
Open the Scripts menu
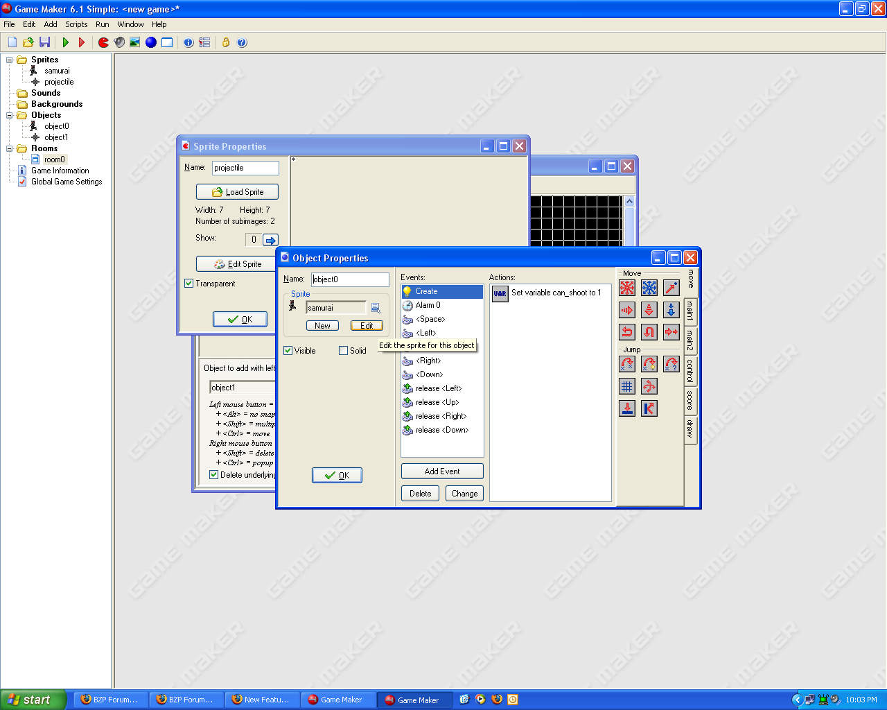click(76, 24)
